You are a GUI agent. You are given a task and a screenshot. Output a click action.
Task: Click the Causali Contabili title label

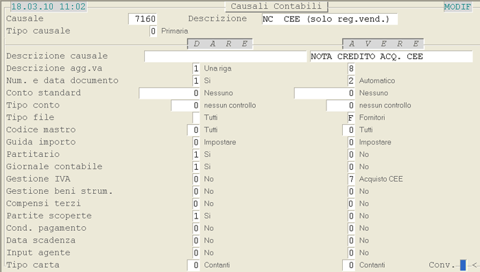point(276,6)
